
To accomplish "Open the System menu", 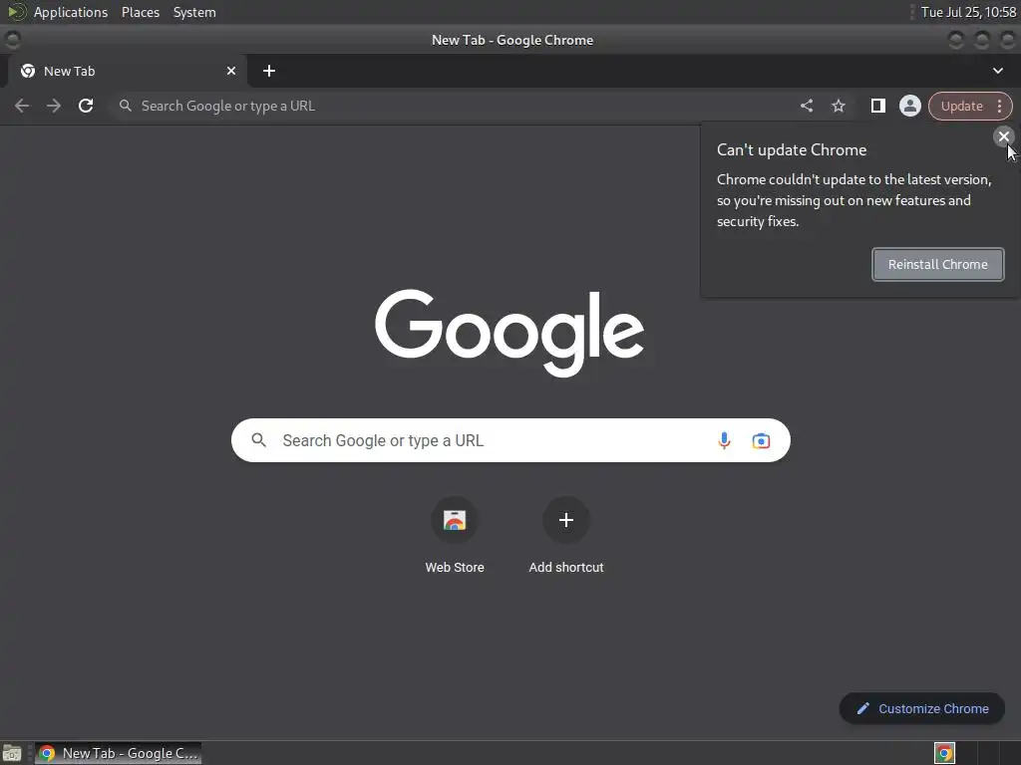I will pyautogui.click(x=194, y=12).
